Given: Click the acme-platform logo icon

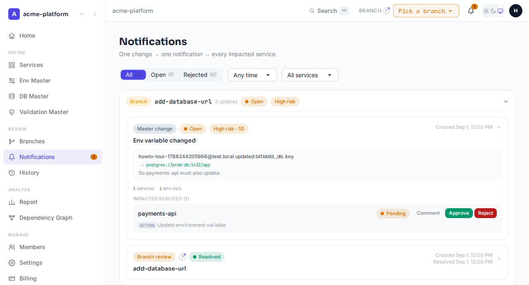Looking at the screenshot, I should [x=14, y=14].
